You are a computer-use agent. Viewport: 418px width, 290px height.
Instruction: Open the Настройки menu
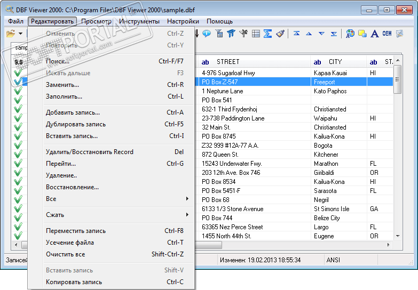(183, 21)
